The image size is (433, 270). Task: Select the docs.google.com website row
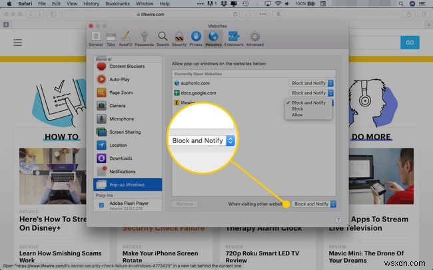(x=254, y=93)
